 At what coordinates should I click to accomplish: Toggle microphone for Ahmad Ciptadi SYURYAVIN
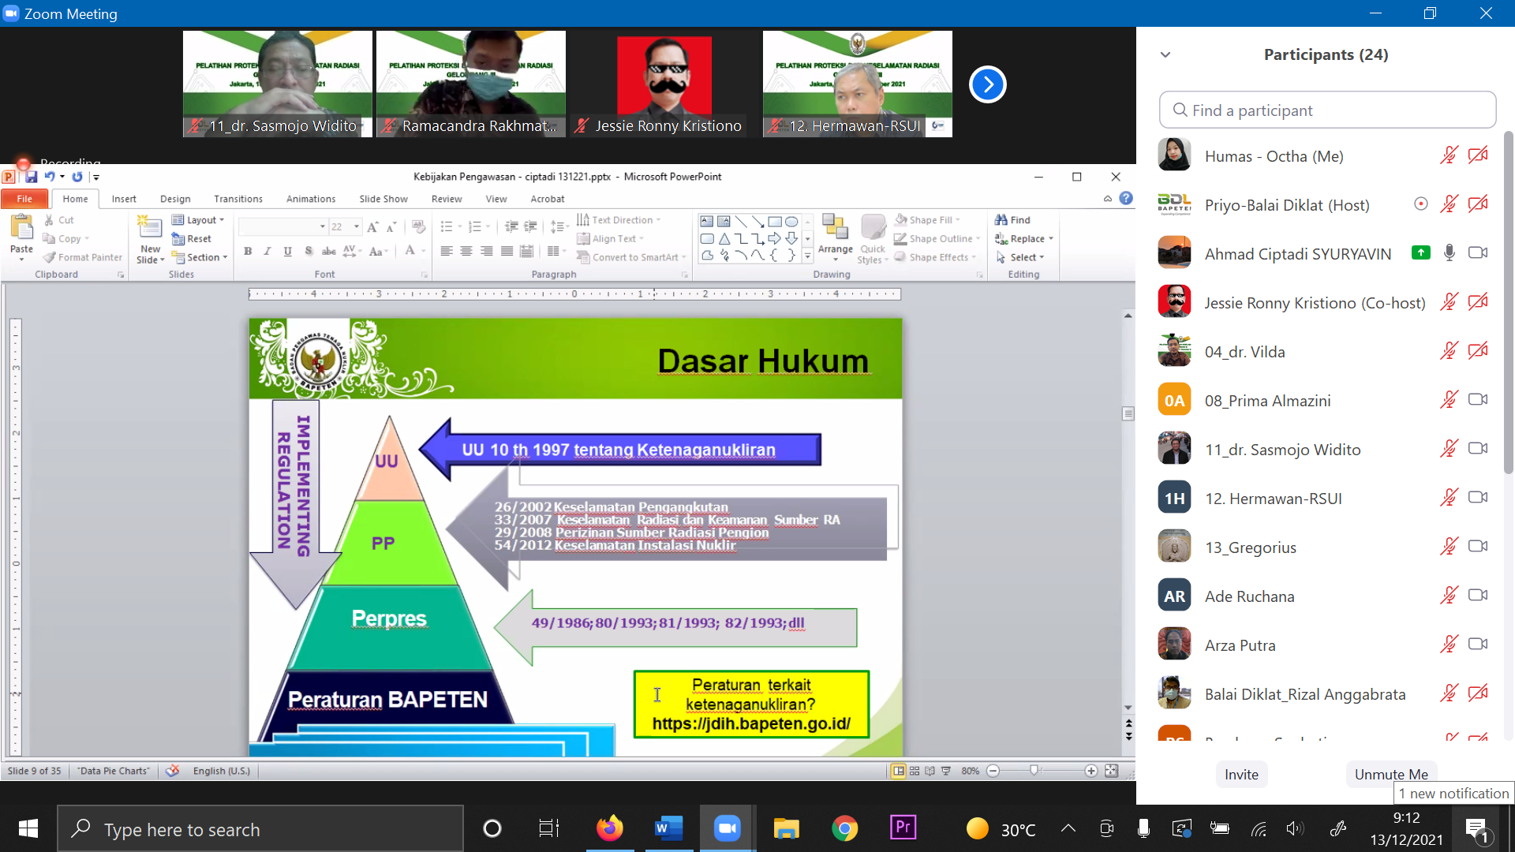pyautogui.click(x=1449, y=253)
